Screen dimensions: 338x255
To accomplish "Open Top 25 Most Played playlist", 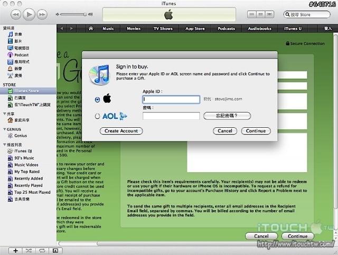I will tap(29, 193).
